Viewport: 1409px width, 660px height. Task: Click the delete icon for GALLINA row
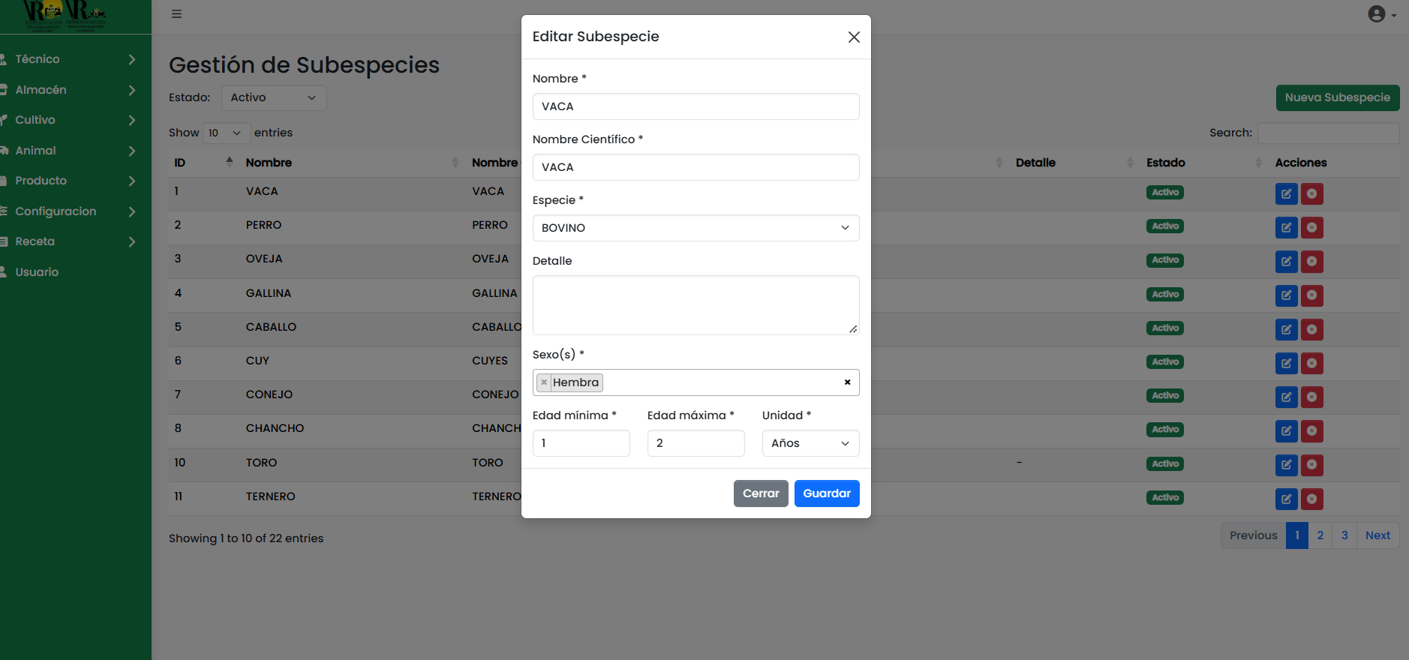click(x=1311, y=295)
